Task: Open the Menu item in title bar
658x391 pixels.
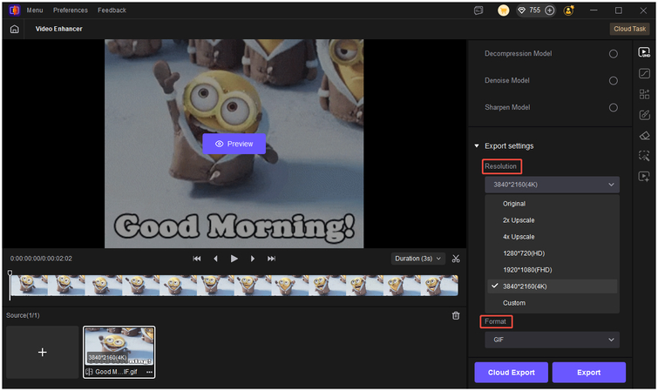Action: 35,10
